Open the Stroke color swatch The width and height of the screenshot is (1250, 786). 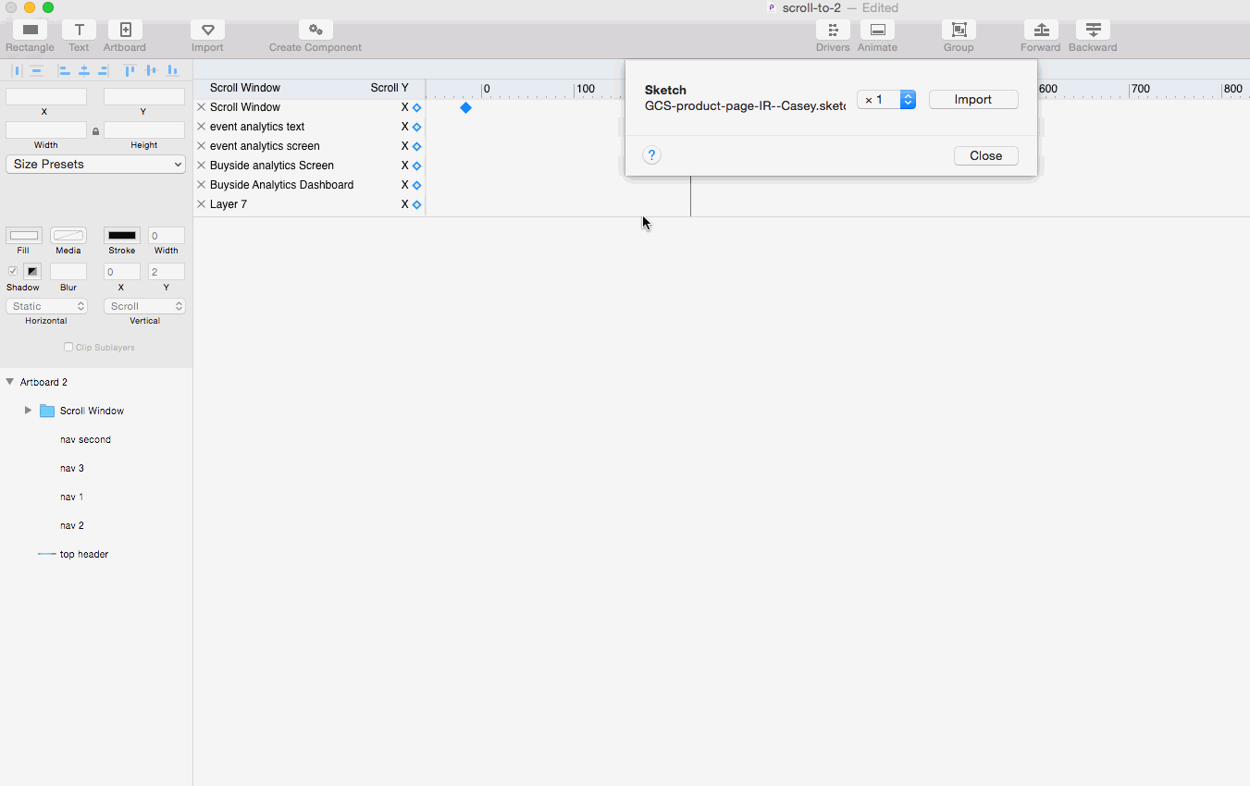point(122,236)
